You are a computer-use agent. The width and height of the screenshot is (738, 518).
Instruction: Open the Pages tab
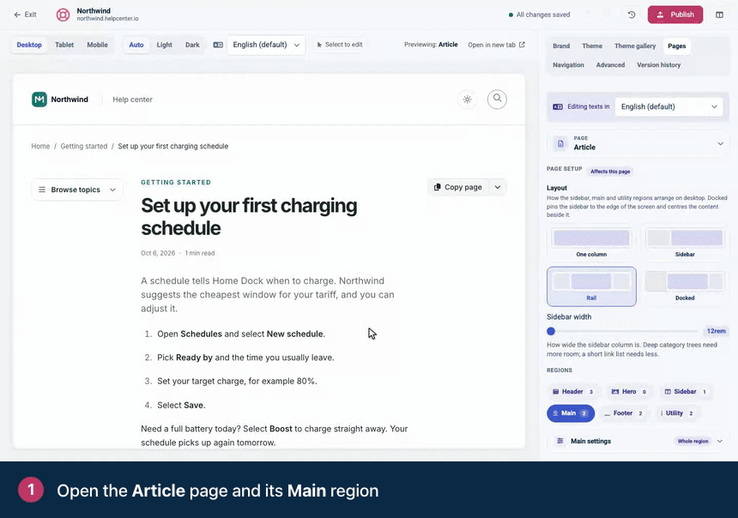[x=676, y=46]
